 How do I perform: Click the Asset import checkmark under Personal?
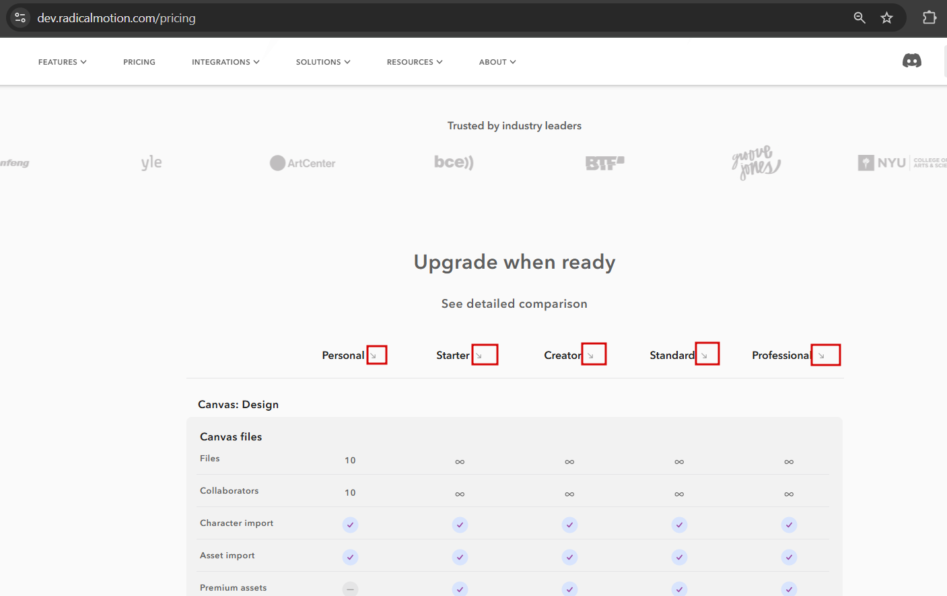(x=350, y=557)
